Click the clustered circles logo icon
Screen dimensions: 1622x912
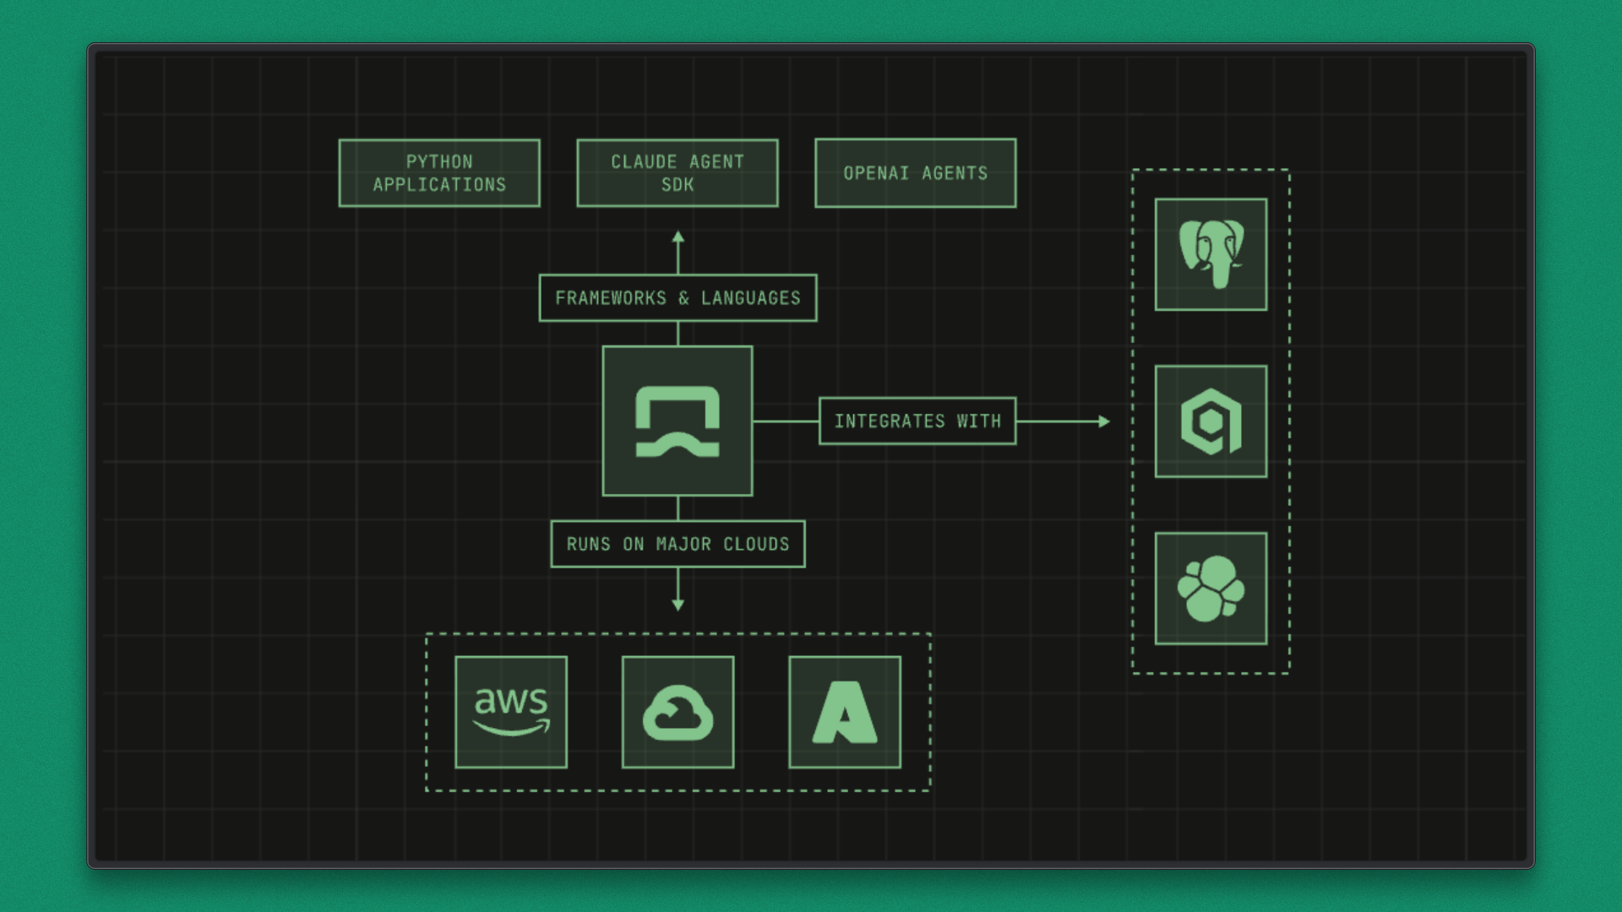[x=1211, y=589]
